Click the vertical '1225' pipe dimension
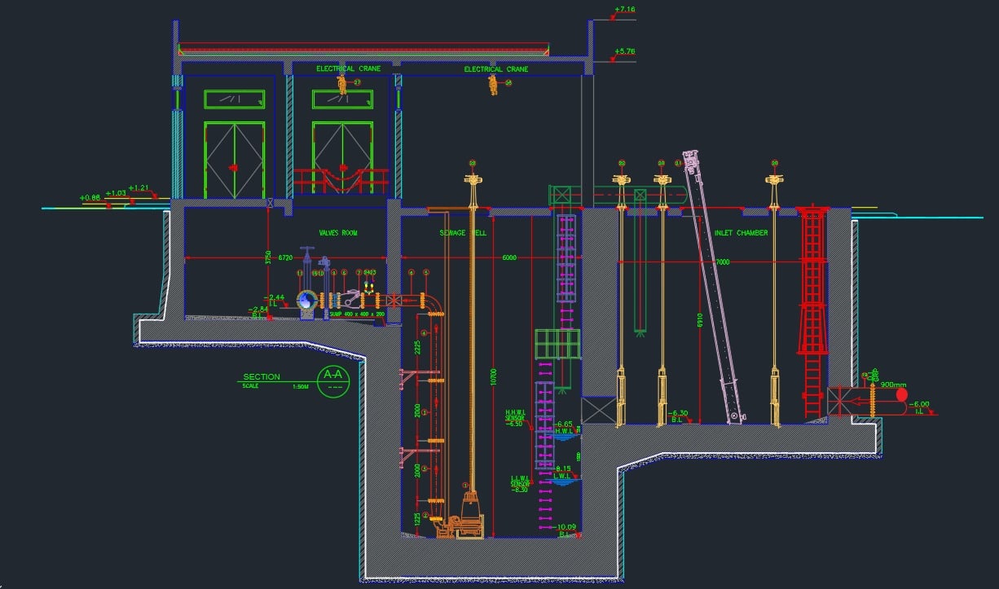The image size is (999, 589). tap(417, 518)
